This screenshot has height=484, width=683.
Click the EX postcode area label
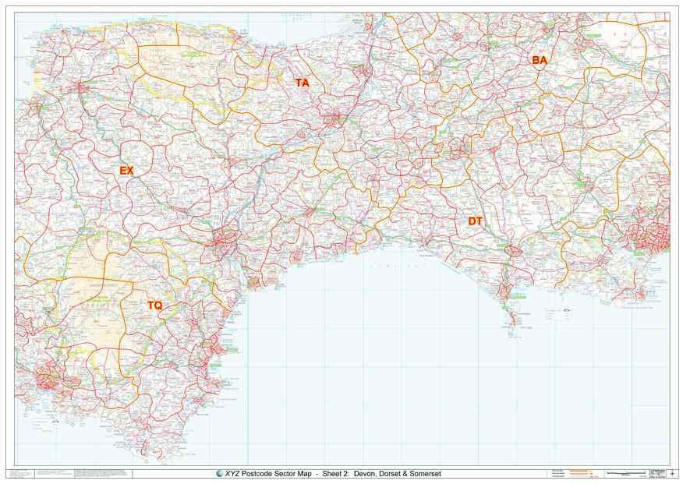pyautogui.click(x=127, y=171)
